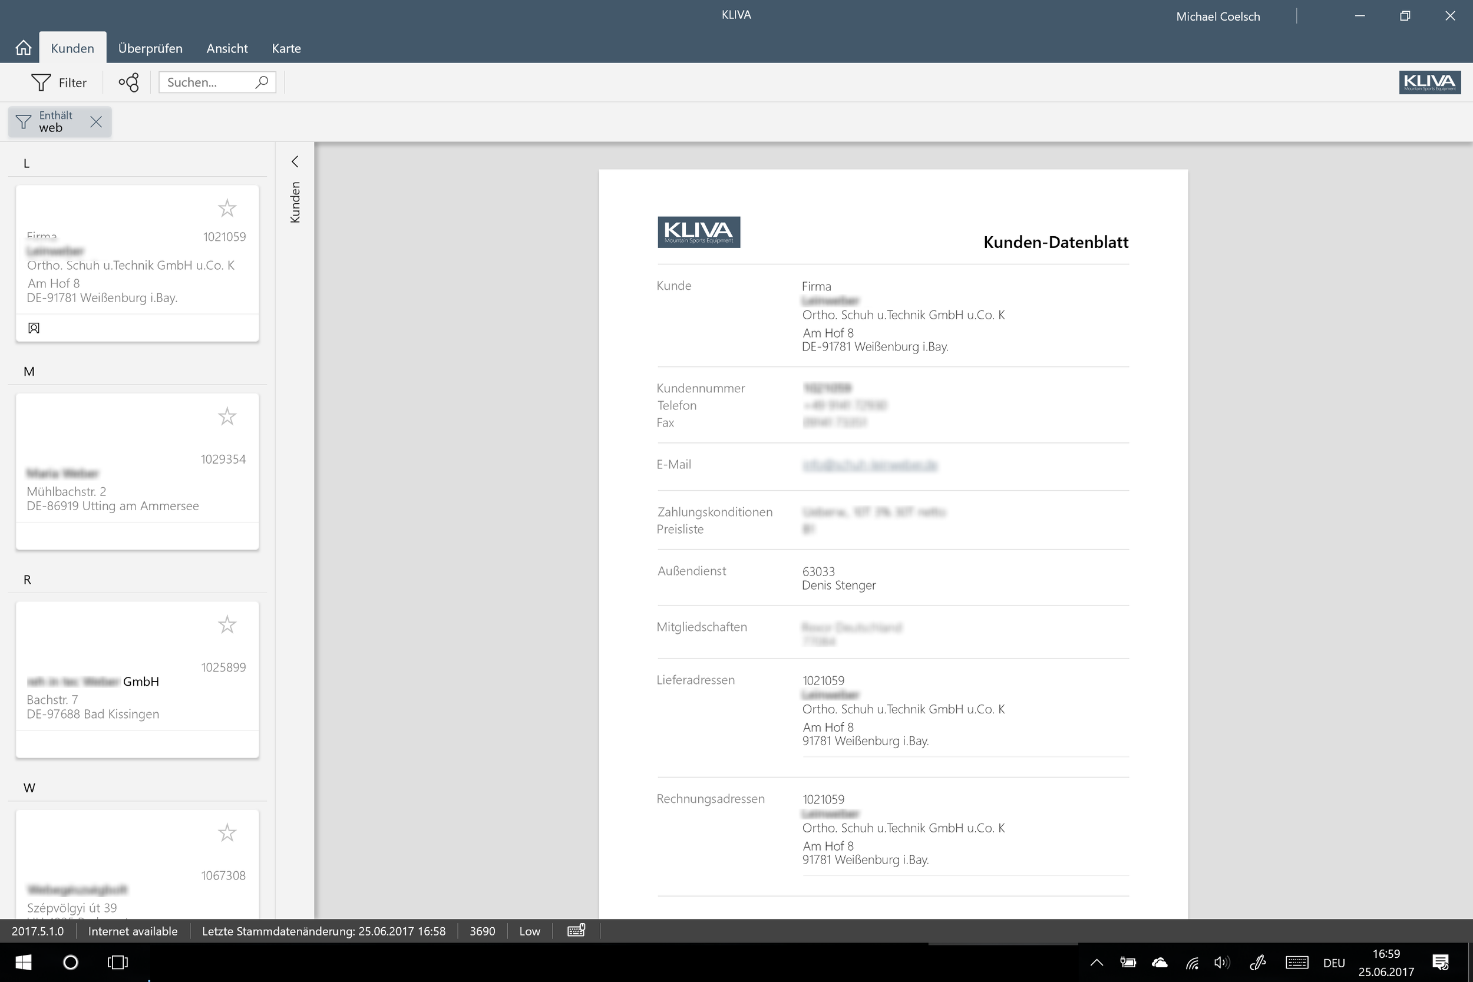Click Lieferadressen number 1021059
Screen dimensions: 1473x982
point(823,680)
